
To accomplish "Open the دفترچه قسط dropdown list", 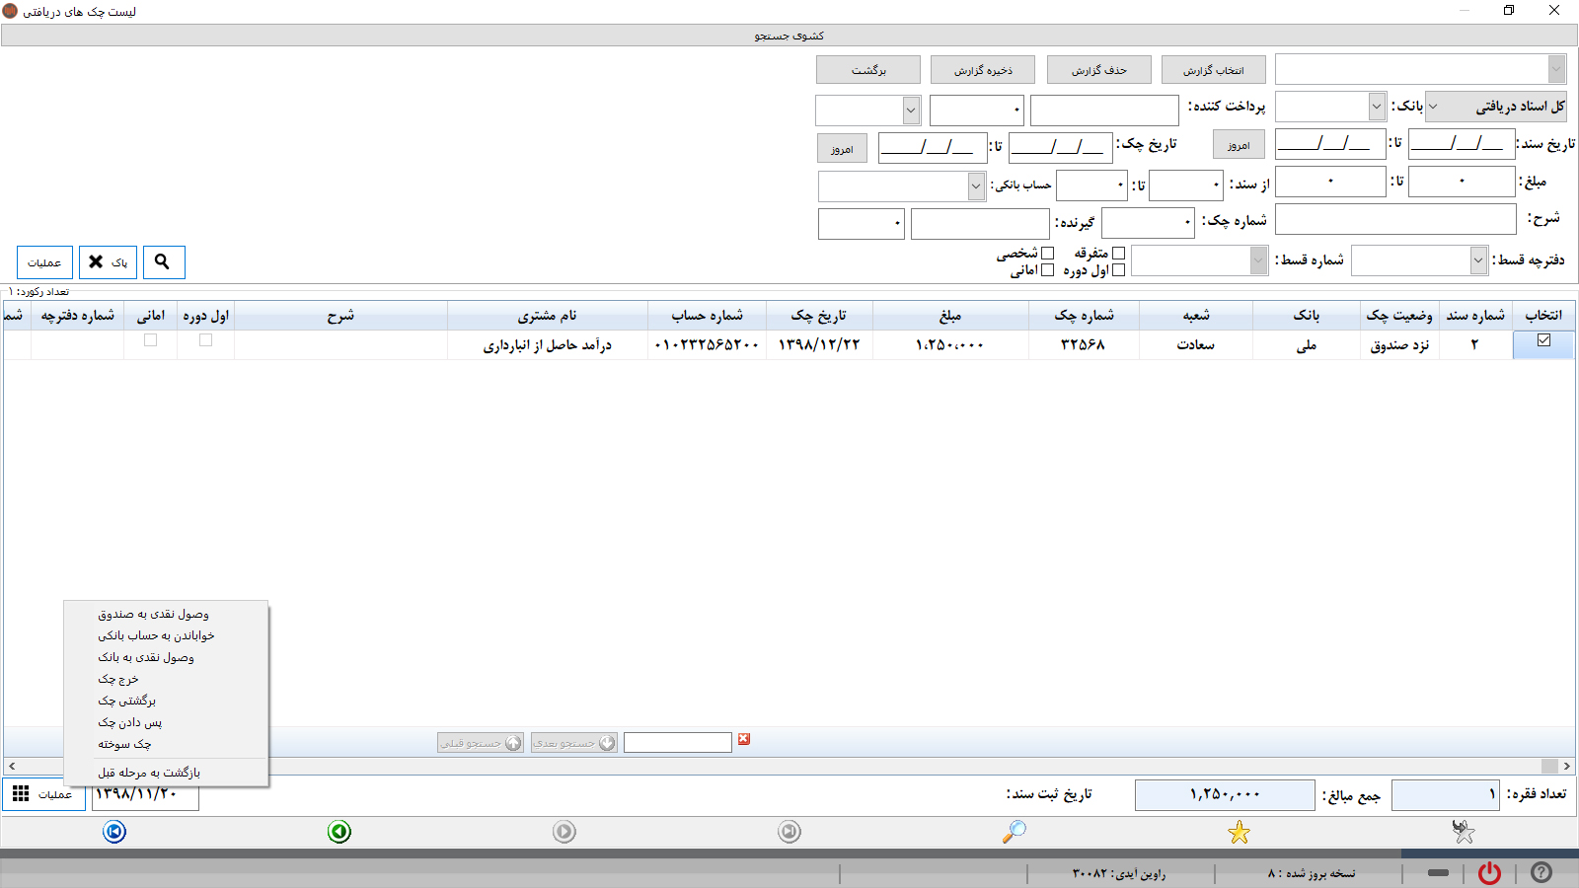I will pyautogui.click(x=1477, y=260).
